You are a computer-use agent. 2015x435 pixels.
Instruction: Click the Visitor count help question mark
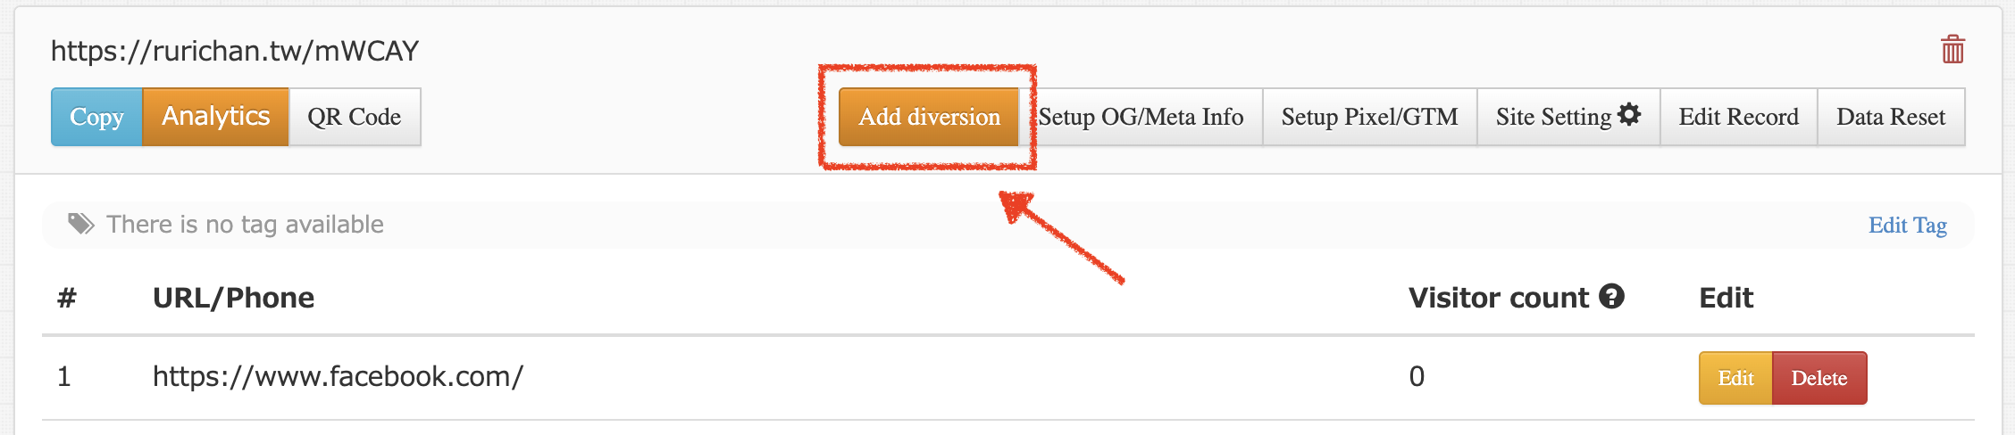pos(1611,297)
